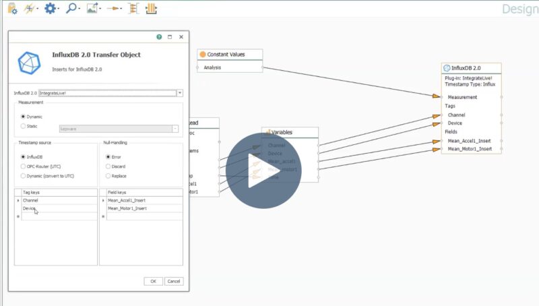Open the InfluxDB 2.0 plug-in dropdown arrow
The height and width of the screenshot is (306, 539).
click(180, 93)
